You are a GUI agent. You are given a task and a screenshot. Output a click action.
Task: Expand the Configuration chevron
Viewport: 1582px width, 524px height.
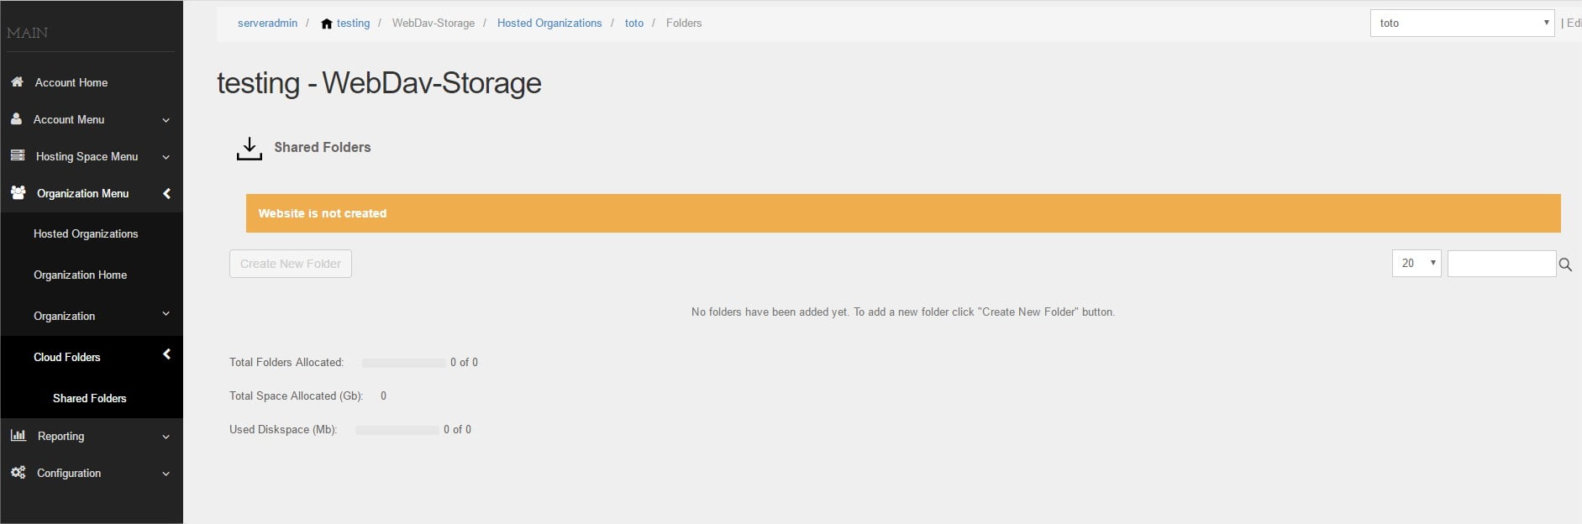tap(166, 474)
